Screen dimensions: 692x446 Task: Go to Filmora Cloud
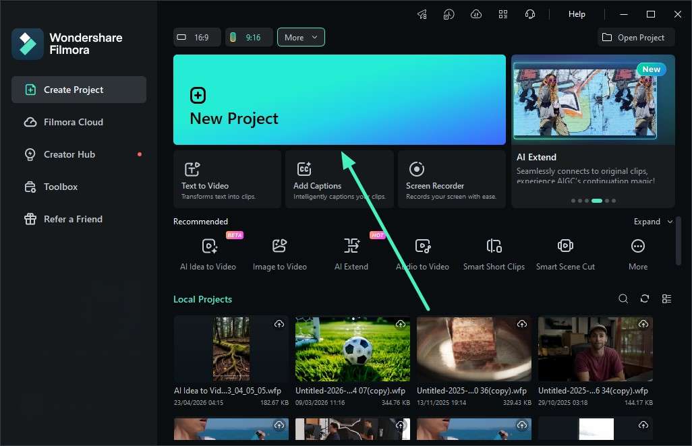coord(79,122)
